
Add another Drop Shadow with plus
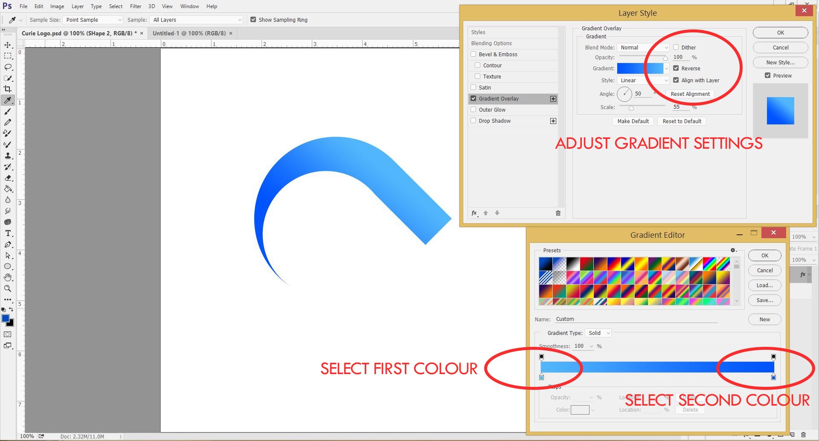click(553, 121)
